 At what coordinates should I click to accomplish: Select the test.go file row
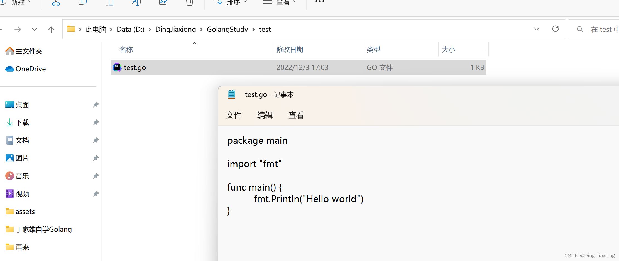(x=299, y=67)
